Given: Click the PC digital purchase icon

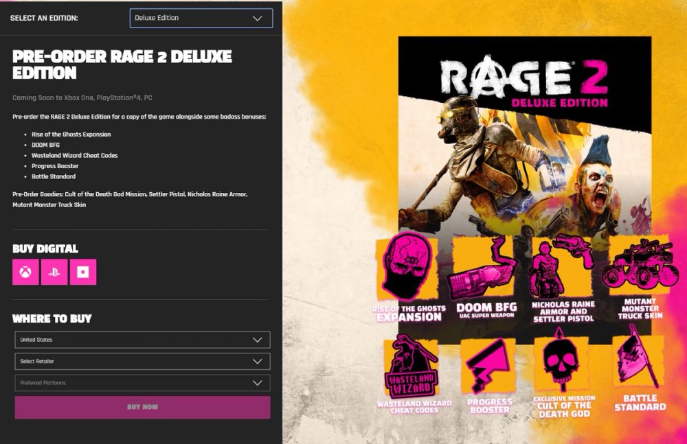Looking at the screenshot, I should point(83,272).
